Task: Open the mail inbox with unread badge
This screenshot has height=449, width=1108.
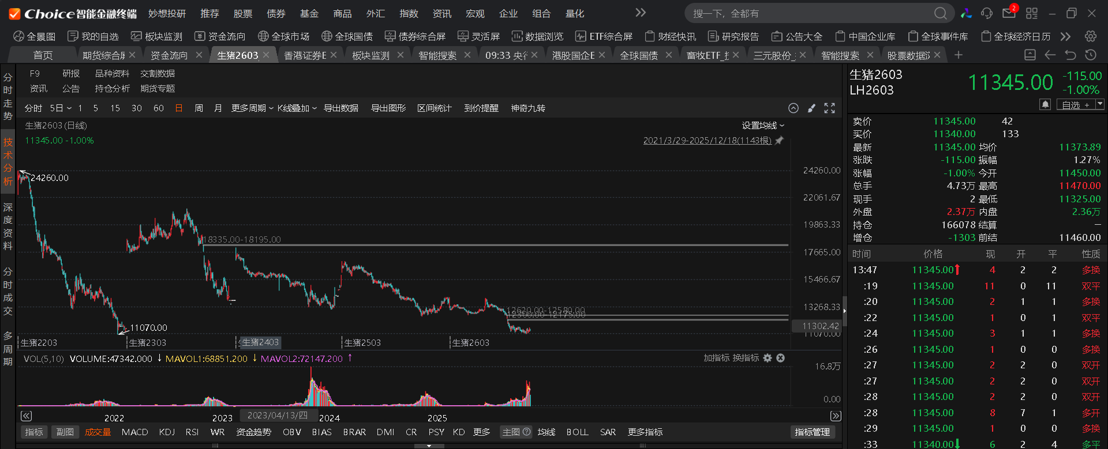Action: tap(1009, 12)
